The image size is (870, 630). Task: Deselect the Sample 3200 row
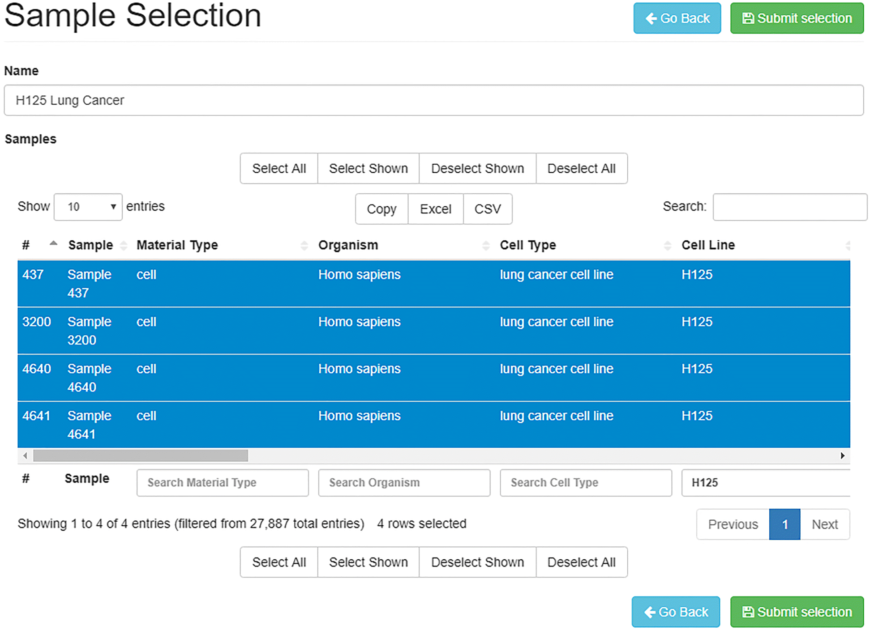point(433,331)
